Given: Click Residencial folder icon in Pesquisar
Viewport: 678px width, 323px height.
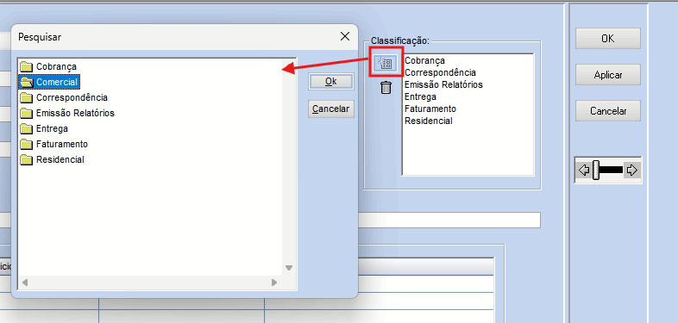Looking at the screenshot, I should click(x=27, y=159).
